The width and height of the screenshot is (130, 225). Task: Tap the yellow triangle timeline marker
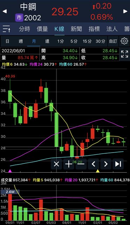98,171
